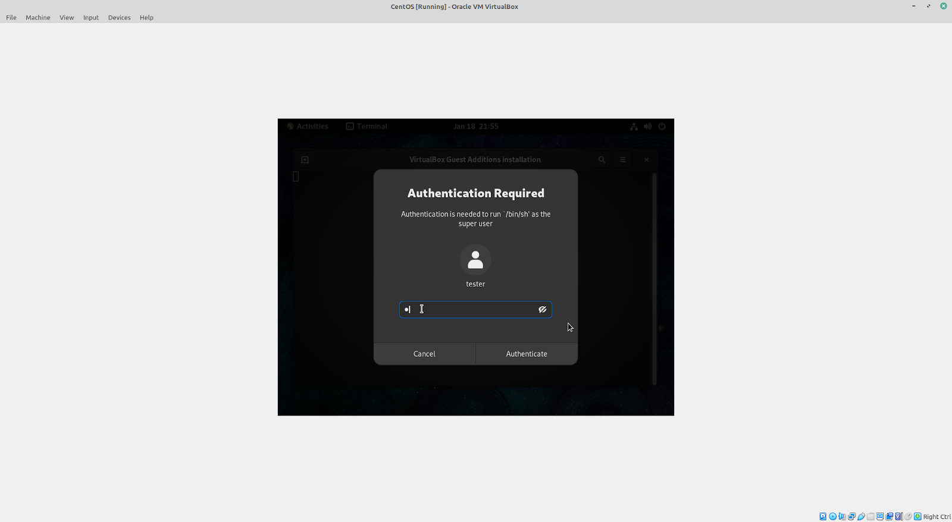Open the Input menu
Viewport: 952px width, 522px height.
91,17
